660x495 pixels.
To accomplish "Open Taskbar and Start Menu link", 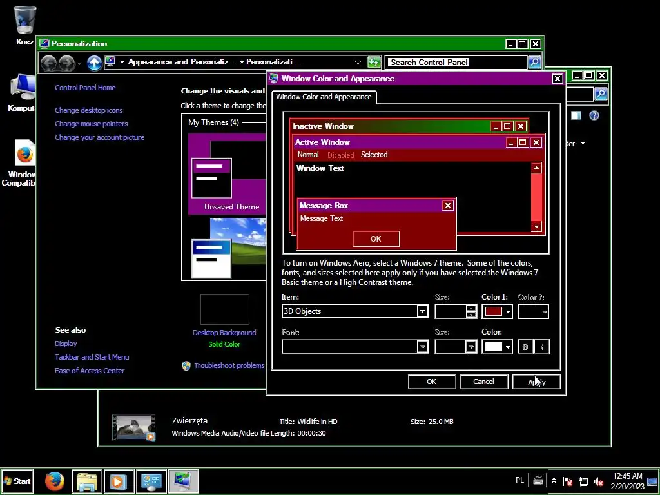I will click(92, 357).
